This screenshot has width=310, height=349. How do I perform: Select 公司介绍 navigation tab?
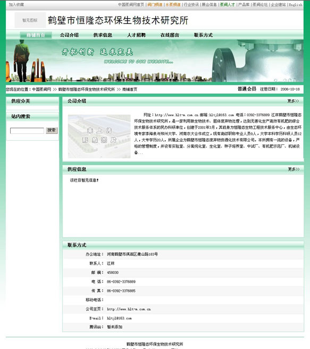69,35
